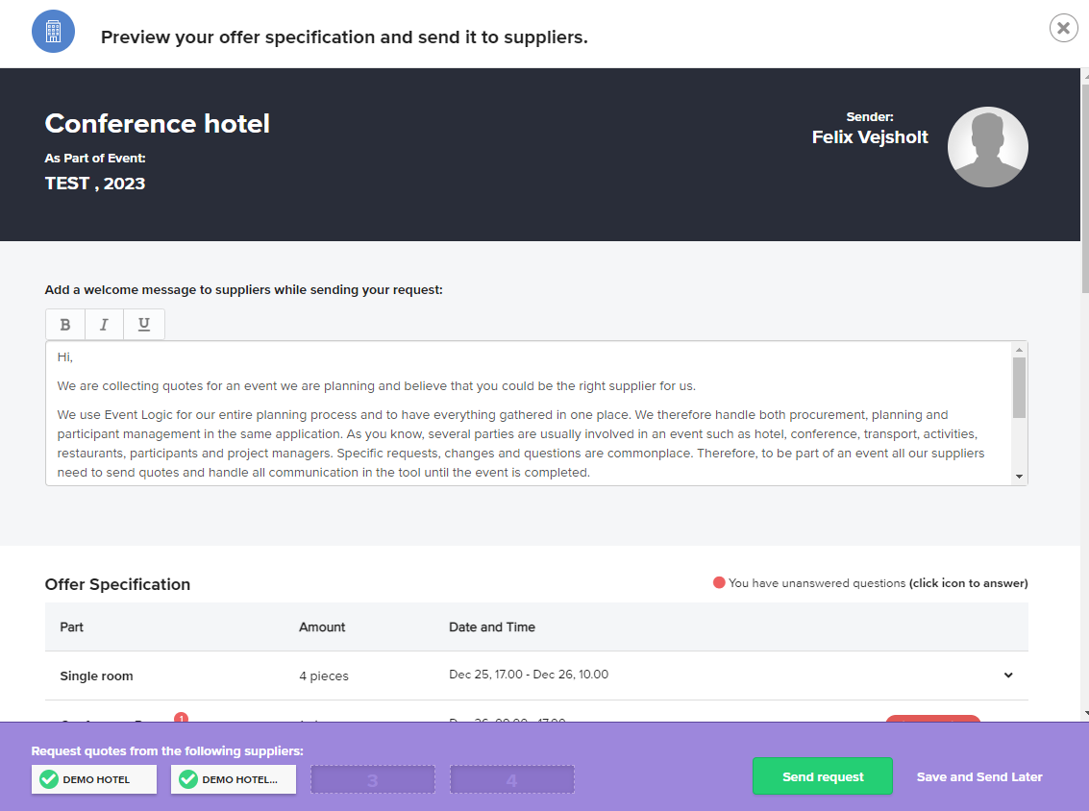Click the blue hotel building icon

coord(54,32)
